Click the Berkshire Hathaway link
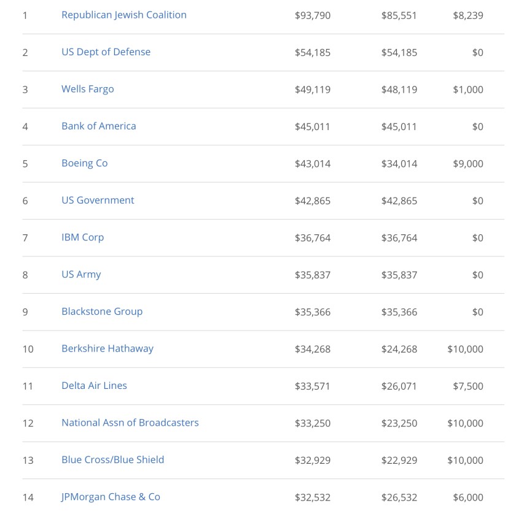The image size is (516, 511). [x=107, y=348]
